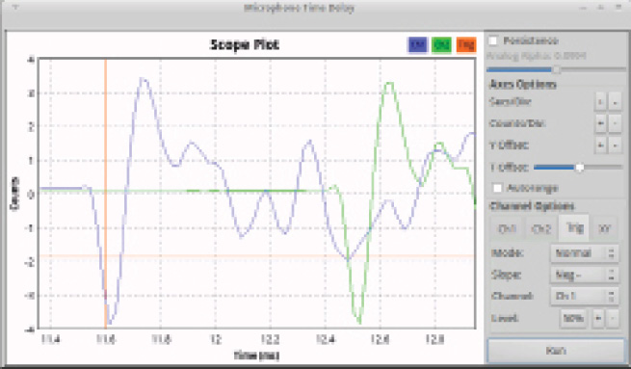Click the Y Offset minus button
This screenshot has width=631, height=369.
click(615, 145)
